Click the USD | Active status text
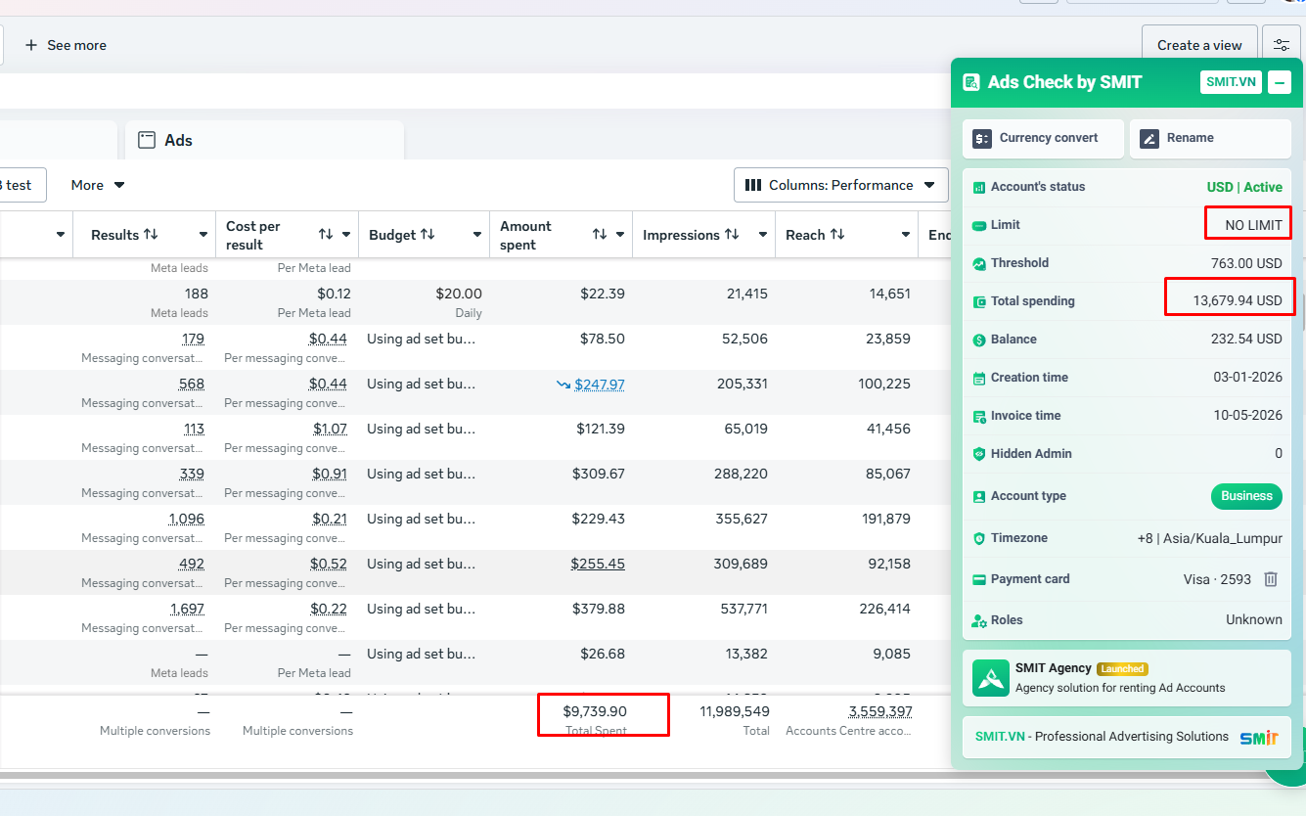This screenshot has height=816, width=1306. [x=1244, y=187]
